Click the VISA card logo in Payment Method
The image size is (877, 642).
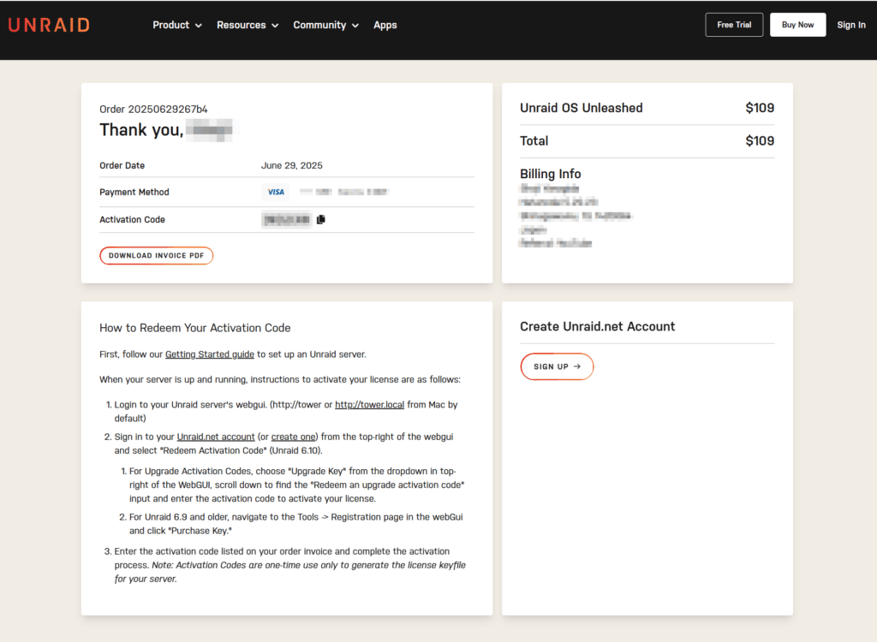tap(276, 192)
